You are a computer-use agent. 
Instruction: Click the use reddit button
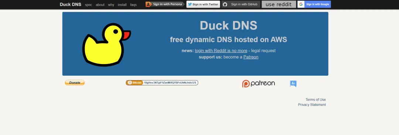(x=279, y=4)
